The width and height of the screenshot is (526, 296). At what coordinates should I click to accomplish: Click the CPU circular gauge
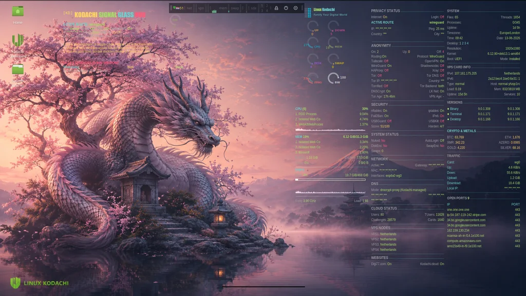313,43
